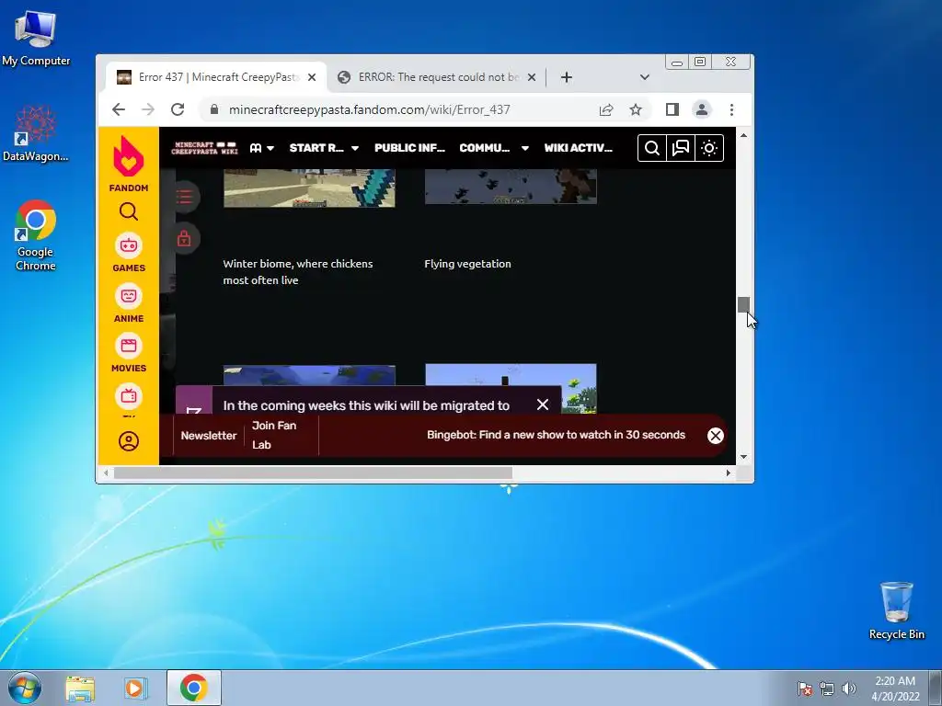
Task: Click the Fandom sidebar search icon
Action: (x=129, y=211)
